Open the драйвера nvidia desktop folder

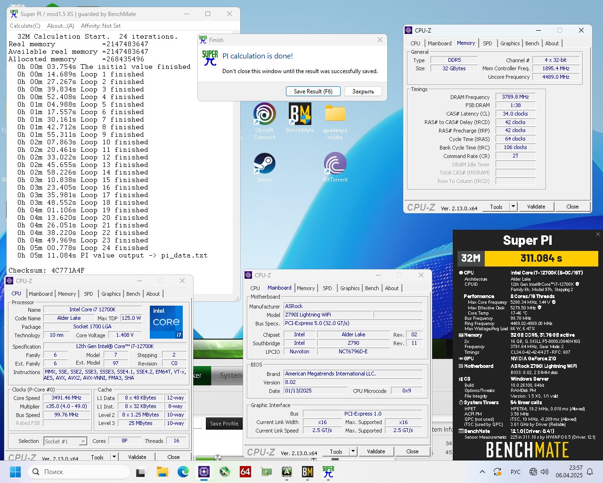pyautogui.click(x=335, y=122)
